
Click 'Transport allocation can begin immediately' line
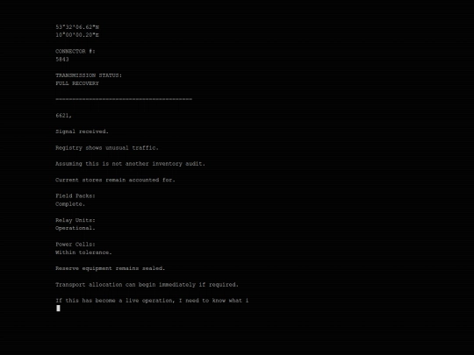tap(147, 284)
